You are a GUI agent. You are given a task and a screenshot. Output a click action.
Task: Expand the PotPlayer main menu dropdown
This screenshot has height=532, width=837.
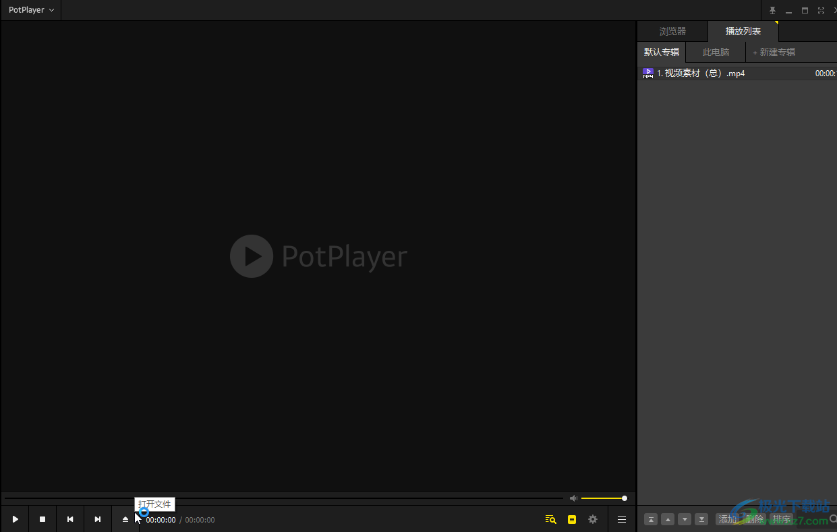click(31, 10)
